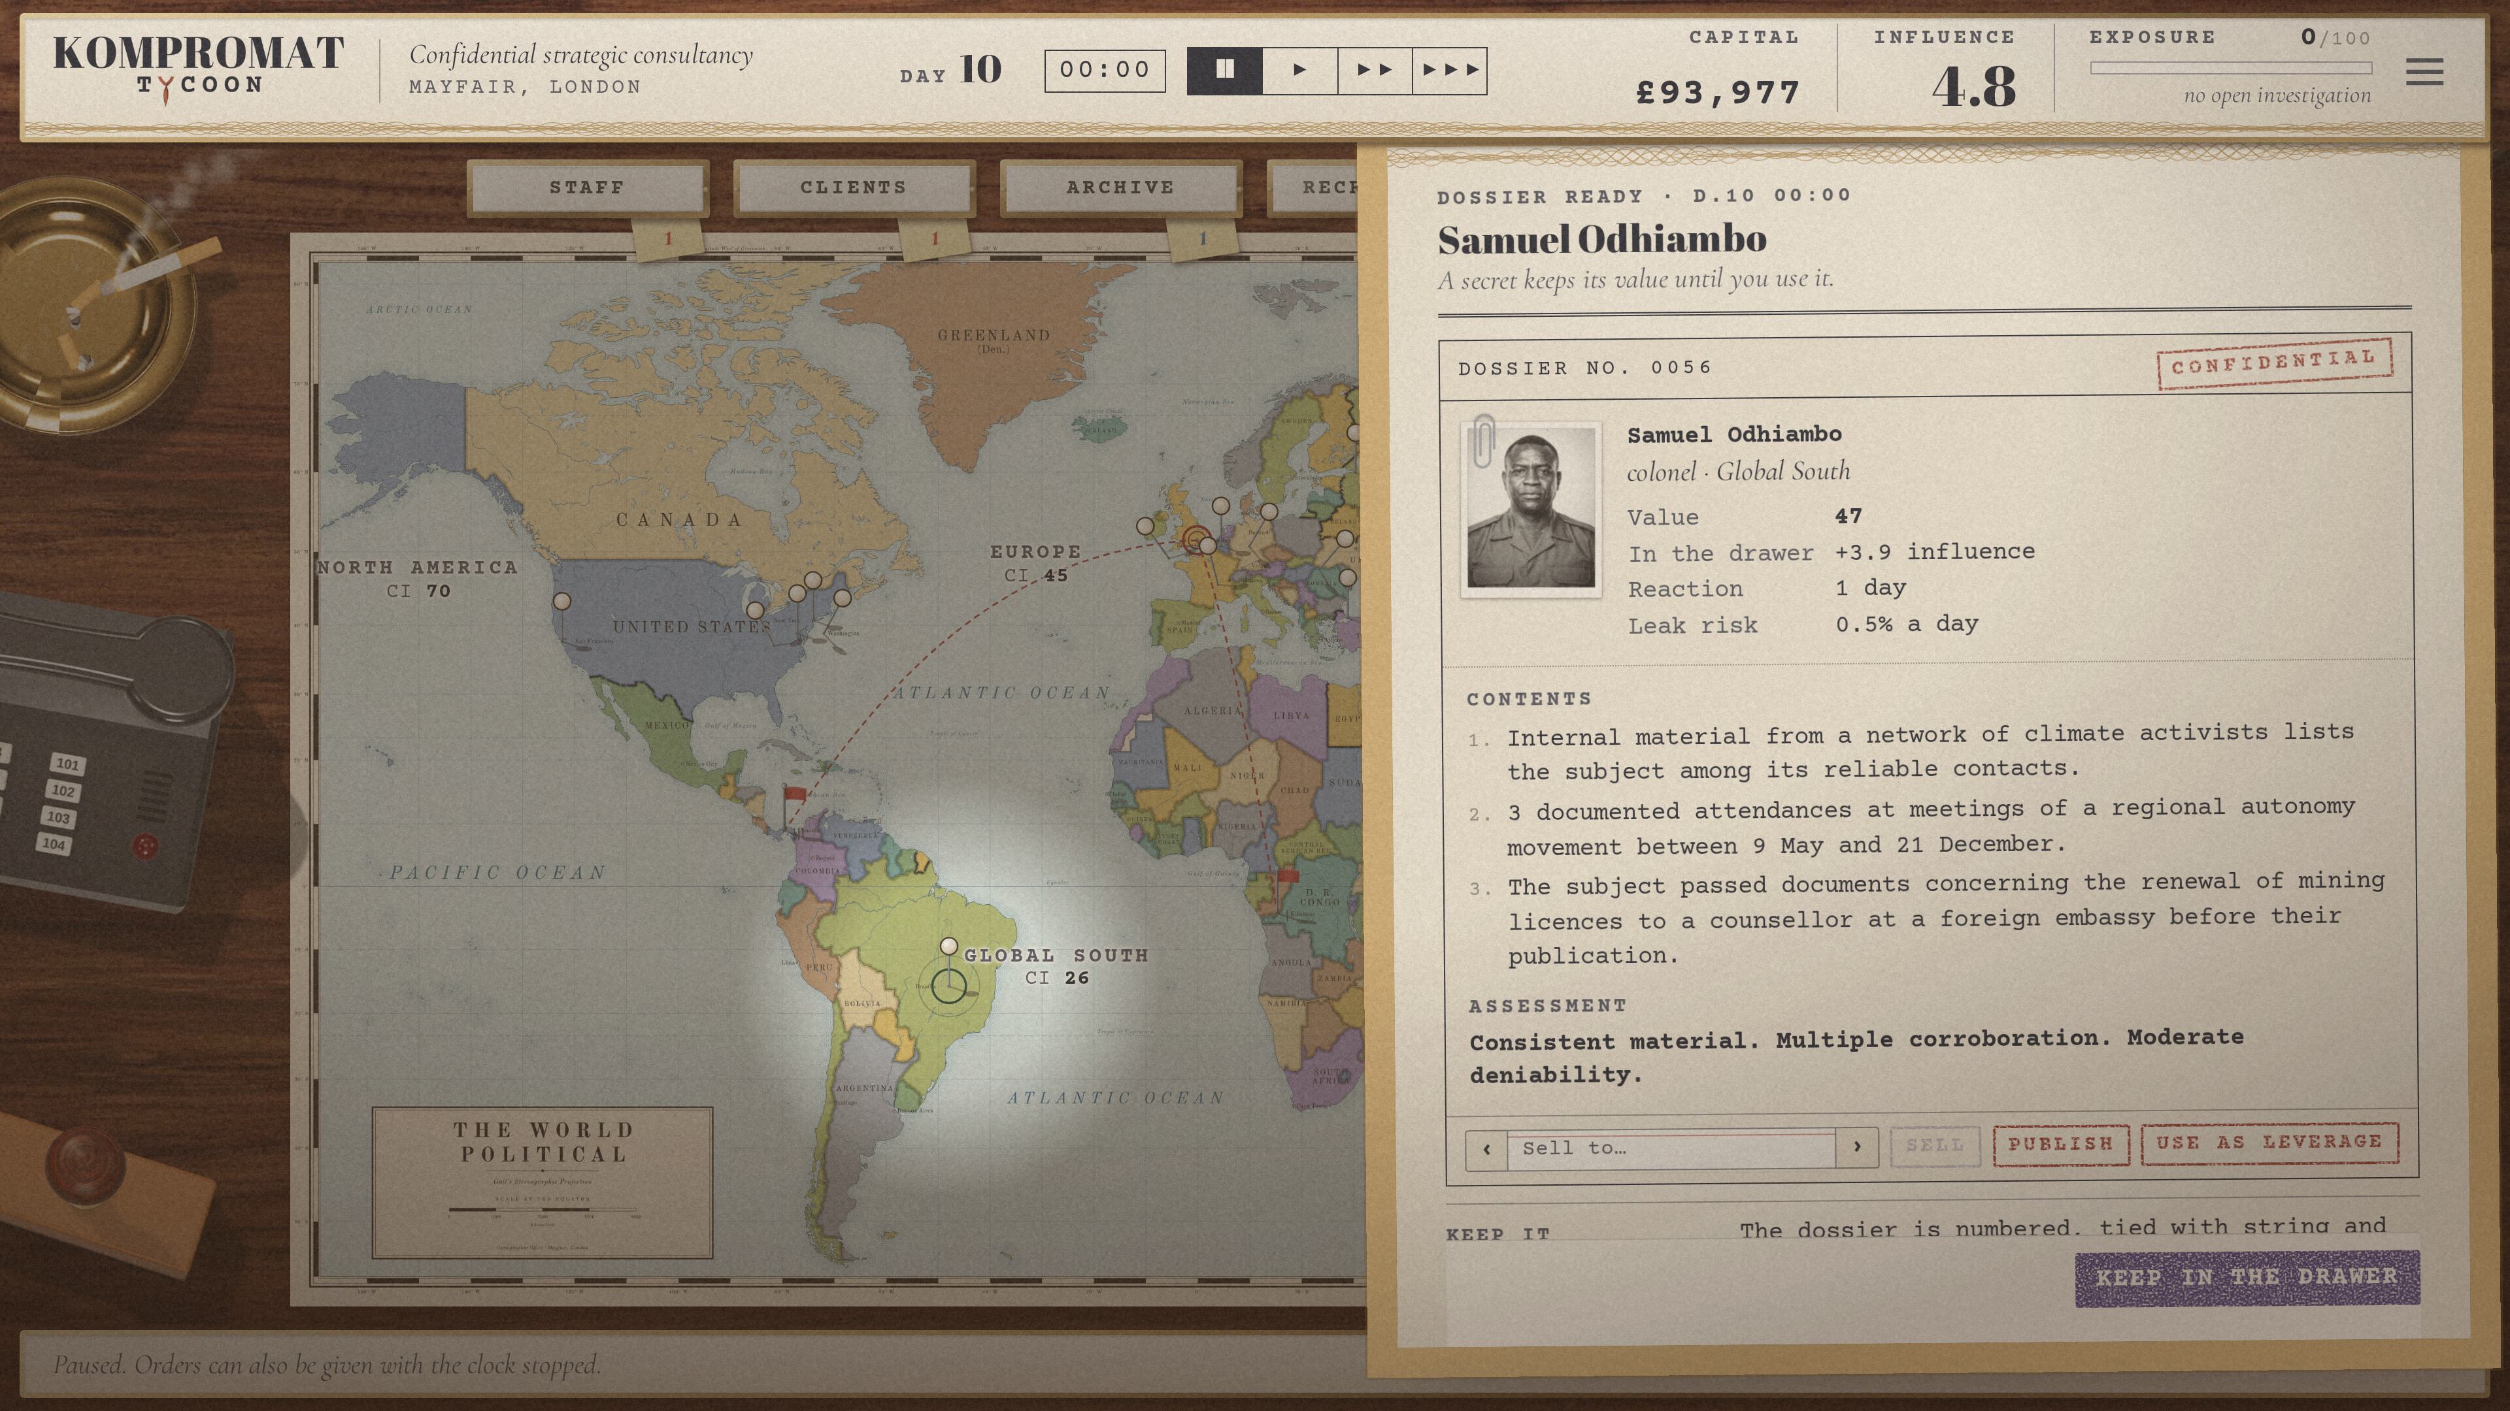Click the note pinned under Clients
This screenshot has height=1411, width=2510.
pos(935,238)
